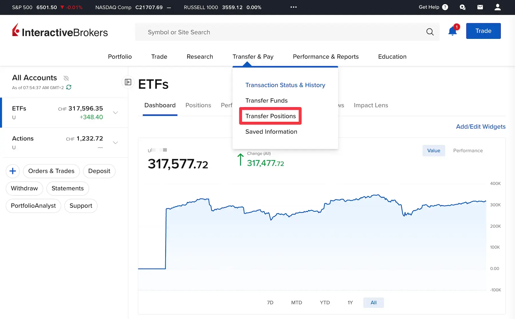Screen dimensions: 515x319
Task: Click the Support button
Action: coord(81,206)
